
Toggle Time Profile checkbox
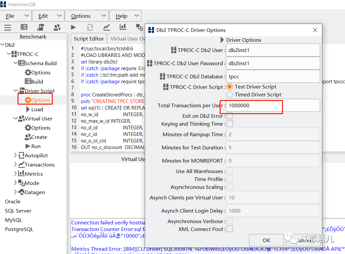click(230, 179)
